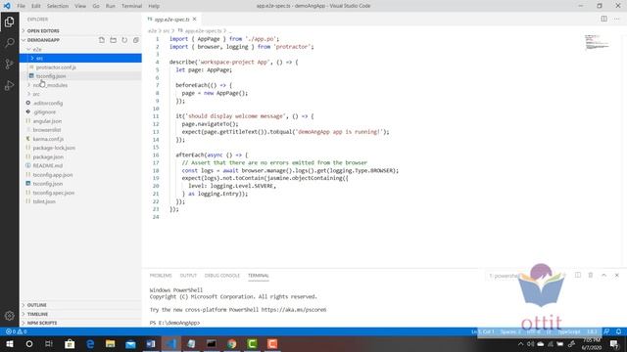
Task: Open package.json file
Action: 80,156
